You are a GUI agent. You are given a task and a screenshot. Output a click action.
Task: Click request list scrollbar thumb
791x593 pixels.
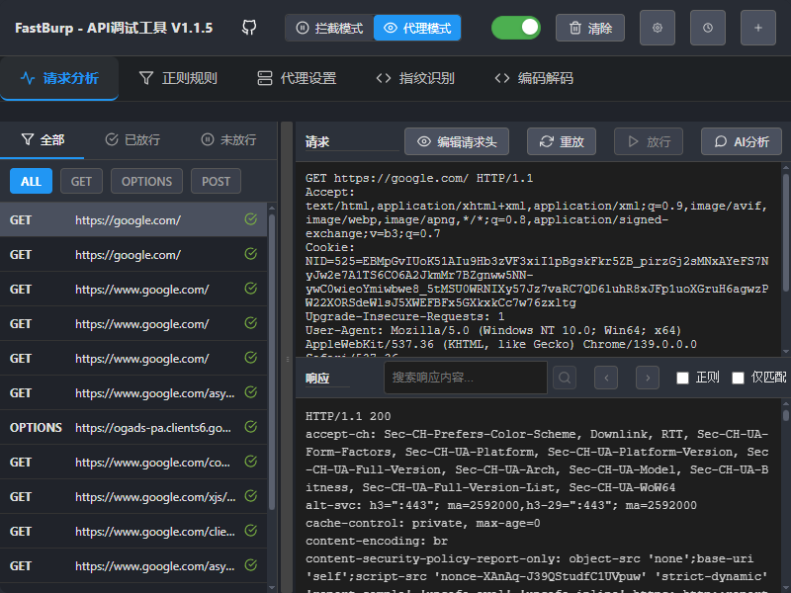point(272,362)
